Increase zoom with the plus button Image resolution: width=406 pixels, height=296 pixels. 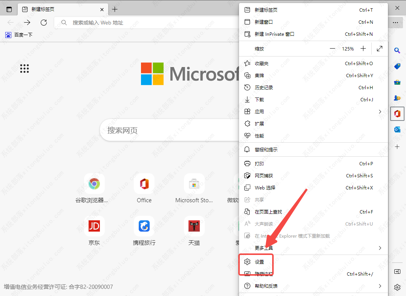[363, 49]
